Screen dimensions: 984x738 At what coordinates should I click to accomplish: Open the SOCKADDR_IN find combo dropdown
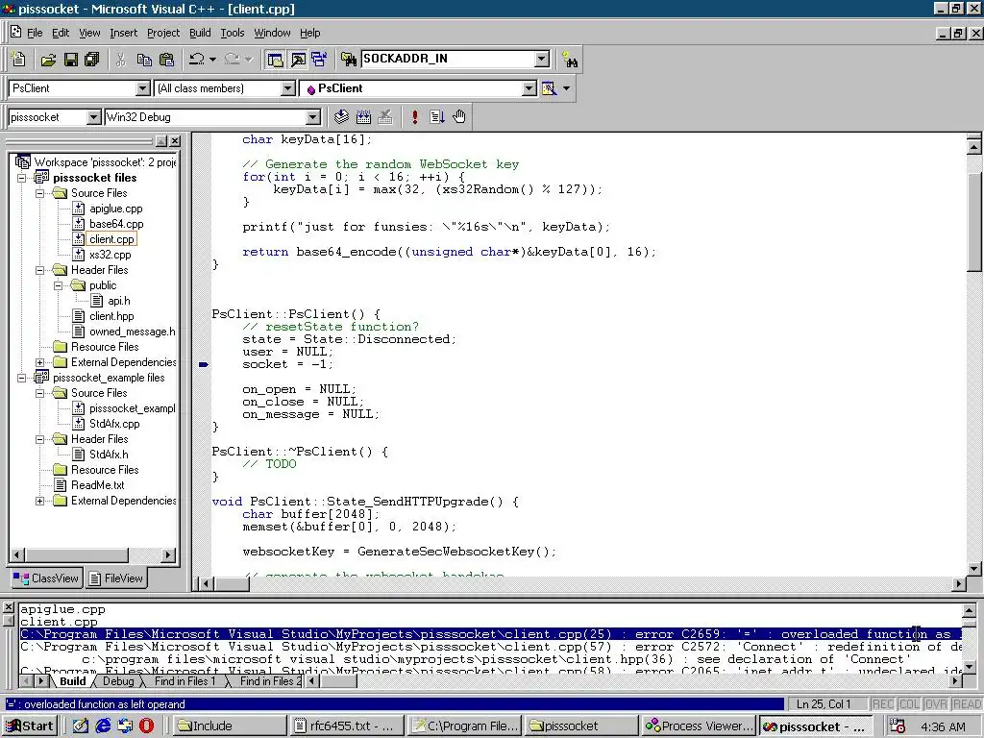[x=542, y=59]
